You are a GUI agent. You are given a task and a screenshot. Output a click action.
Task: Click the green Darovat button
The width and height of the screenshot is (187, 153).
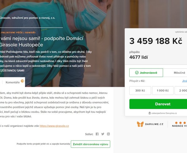(x=158, y=104)
